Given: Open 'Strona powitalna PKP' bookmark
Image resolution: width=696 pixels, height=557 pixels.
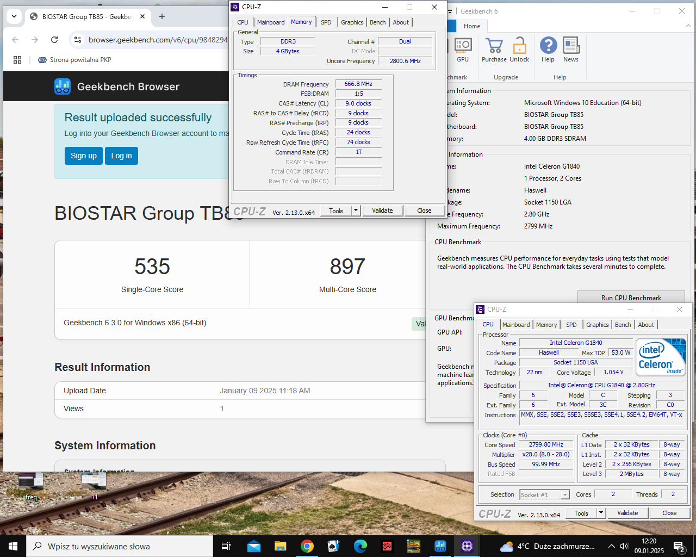Looking at the screenshot, I should (x=74, y=60).
